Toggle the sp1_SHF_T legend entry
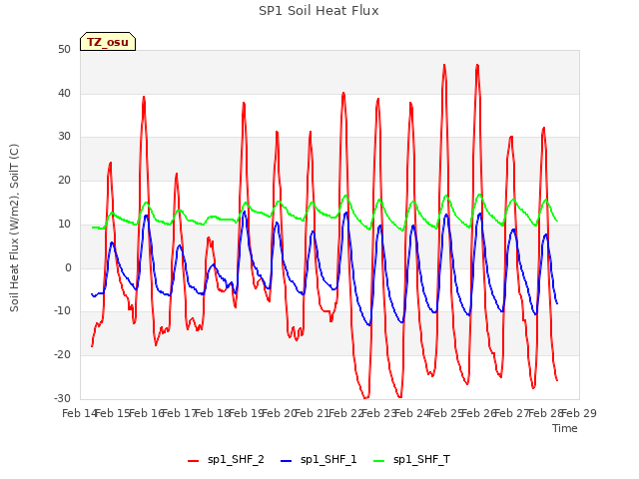 411,460
